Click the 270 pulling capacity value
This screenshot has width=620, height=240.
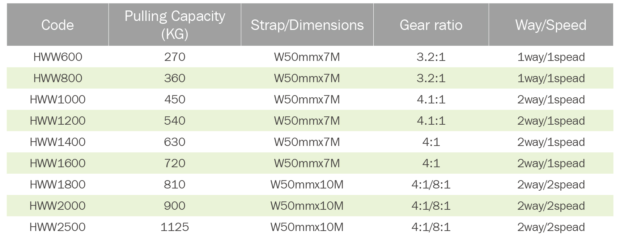point(175,57)
